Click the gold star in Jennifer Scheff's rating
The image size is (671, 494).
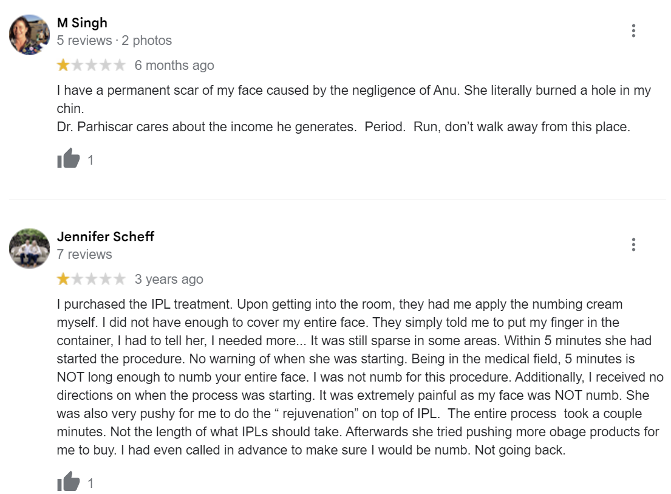[63, 279]
